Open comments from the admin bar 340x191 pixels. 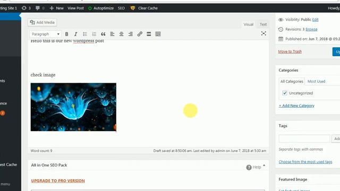tap(40, 8)
